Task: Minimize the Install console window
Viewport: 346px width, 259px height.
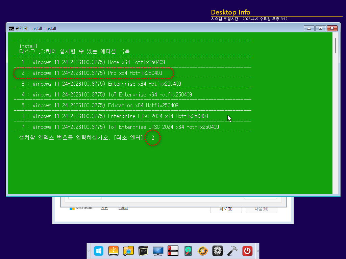Action: (x=309, y=28)
